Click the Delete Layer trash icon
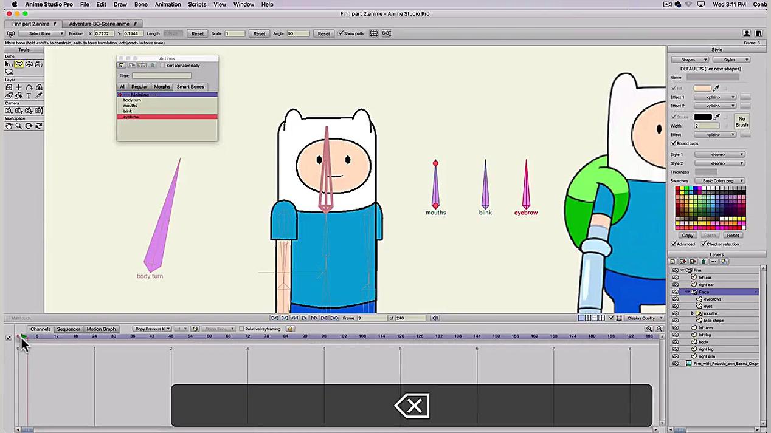771x433 pixels. 704,262
